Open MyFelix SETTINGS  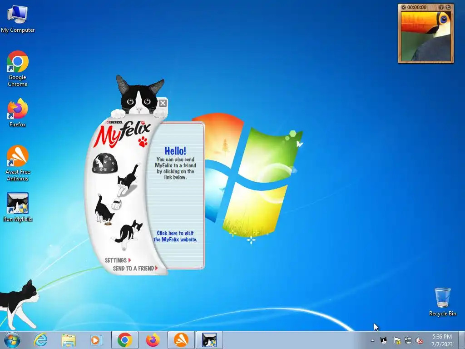click(118, 260)
